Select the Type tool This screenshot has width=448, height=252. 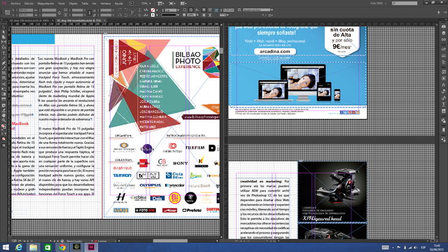pos(4,53)
